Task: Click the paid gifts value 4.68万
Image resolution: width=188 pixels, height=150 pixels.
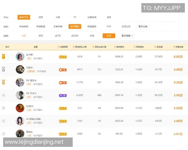Action: coord(178,69)
